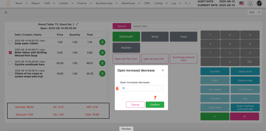Cancel the Open increase/decrease dialog

[x=135, y=105]
